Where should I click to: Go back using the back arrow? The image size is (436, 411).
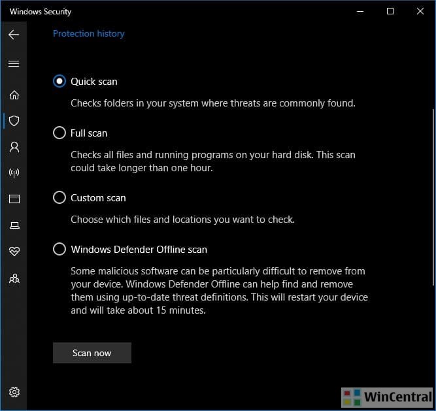(14, 35)
